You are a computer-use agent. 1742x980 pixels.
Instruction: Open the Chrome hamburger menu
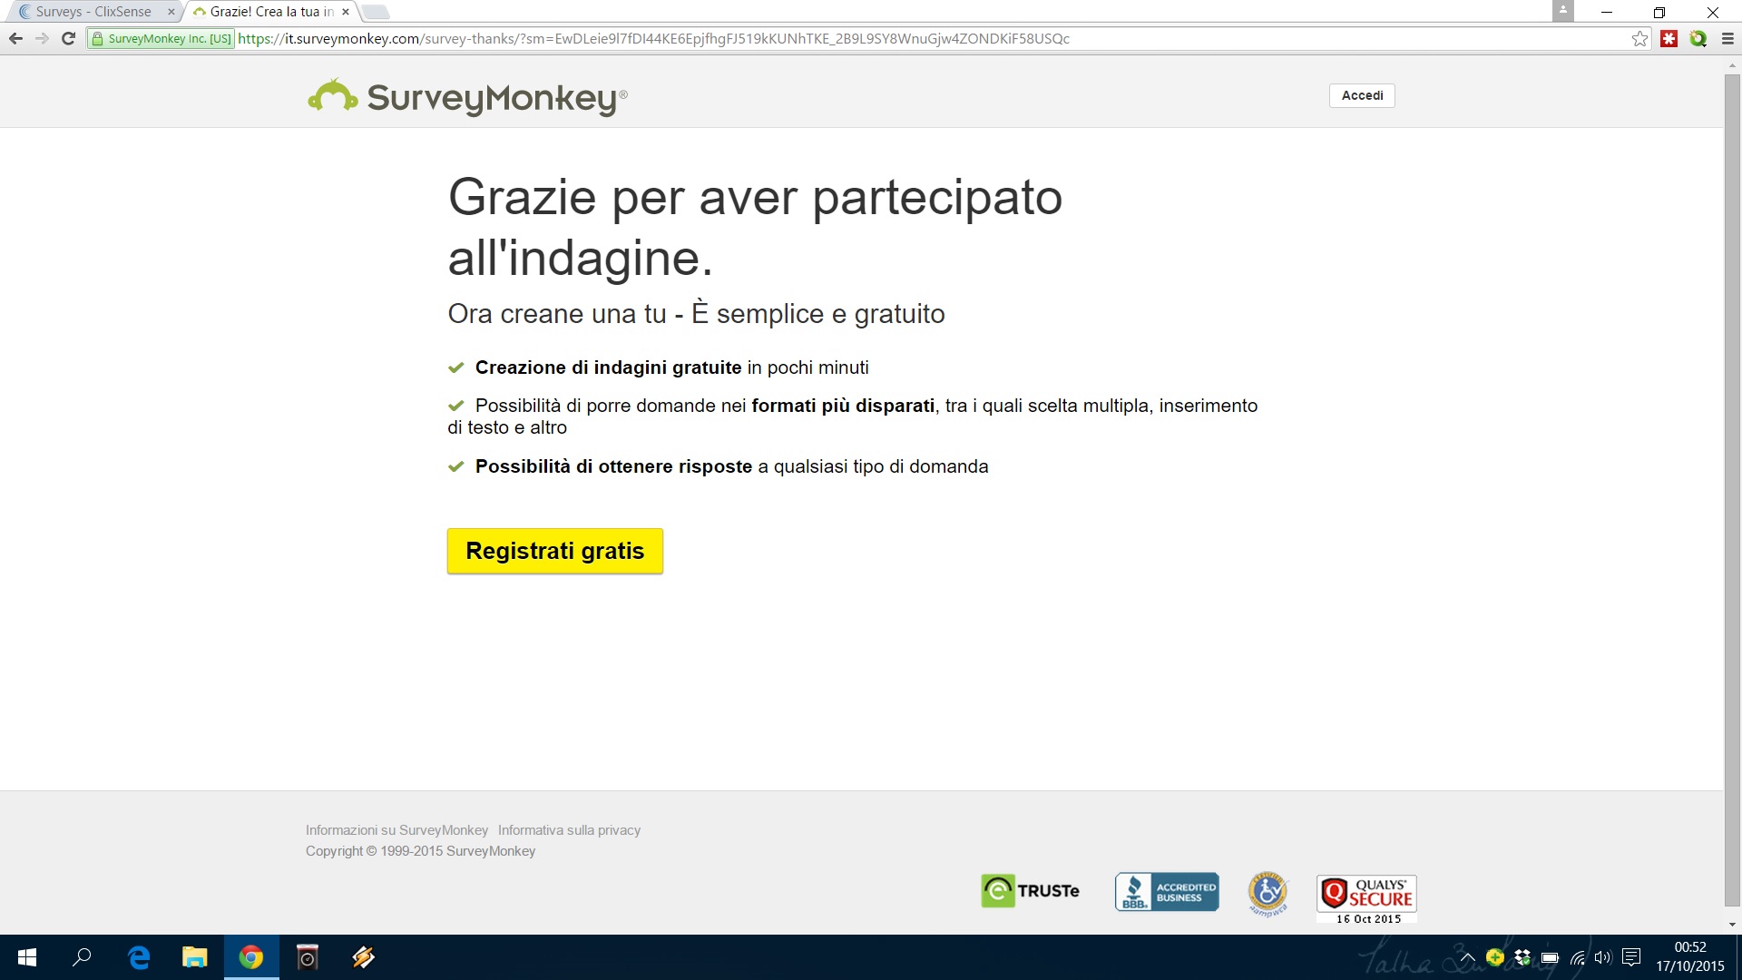tap(1727, 38)
